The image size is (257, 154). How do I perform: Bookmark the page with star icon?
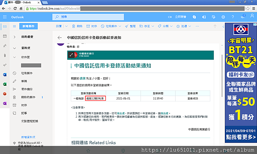(x=248, y=9)
